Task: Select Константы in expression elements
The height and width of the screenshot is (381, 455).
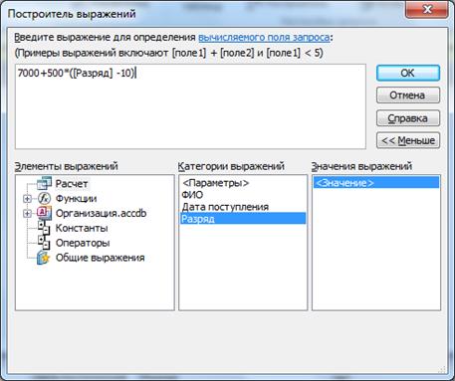Action: click(82, 228)
